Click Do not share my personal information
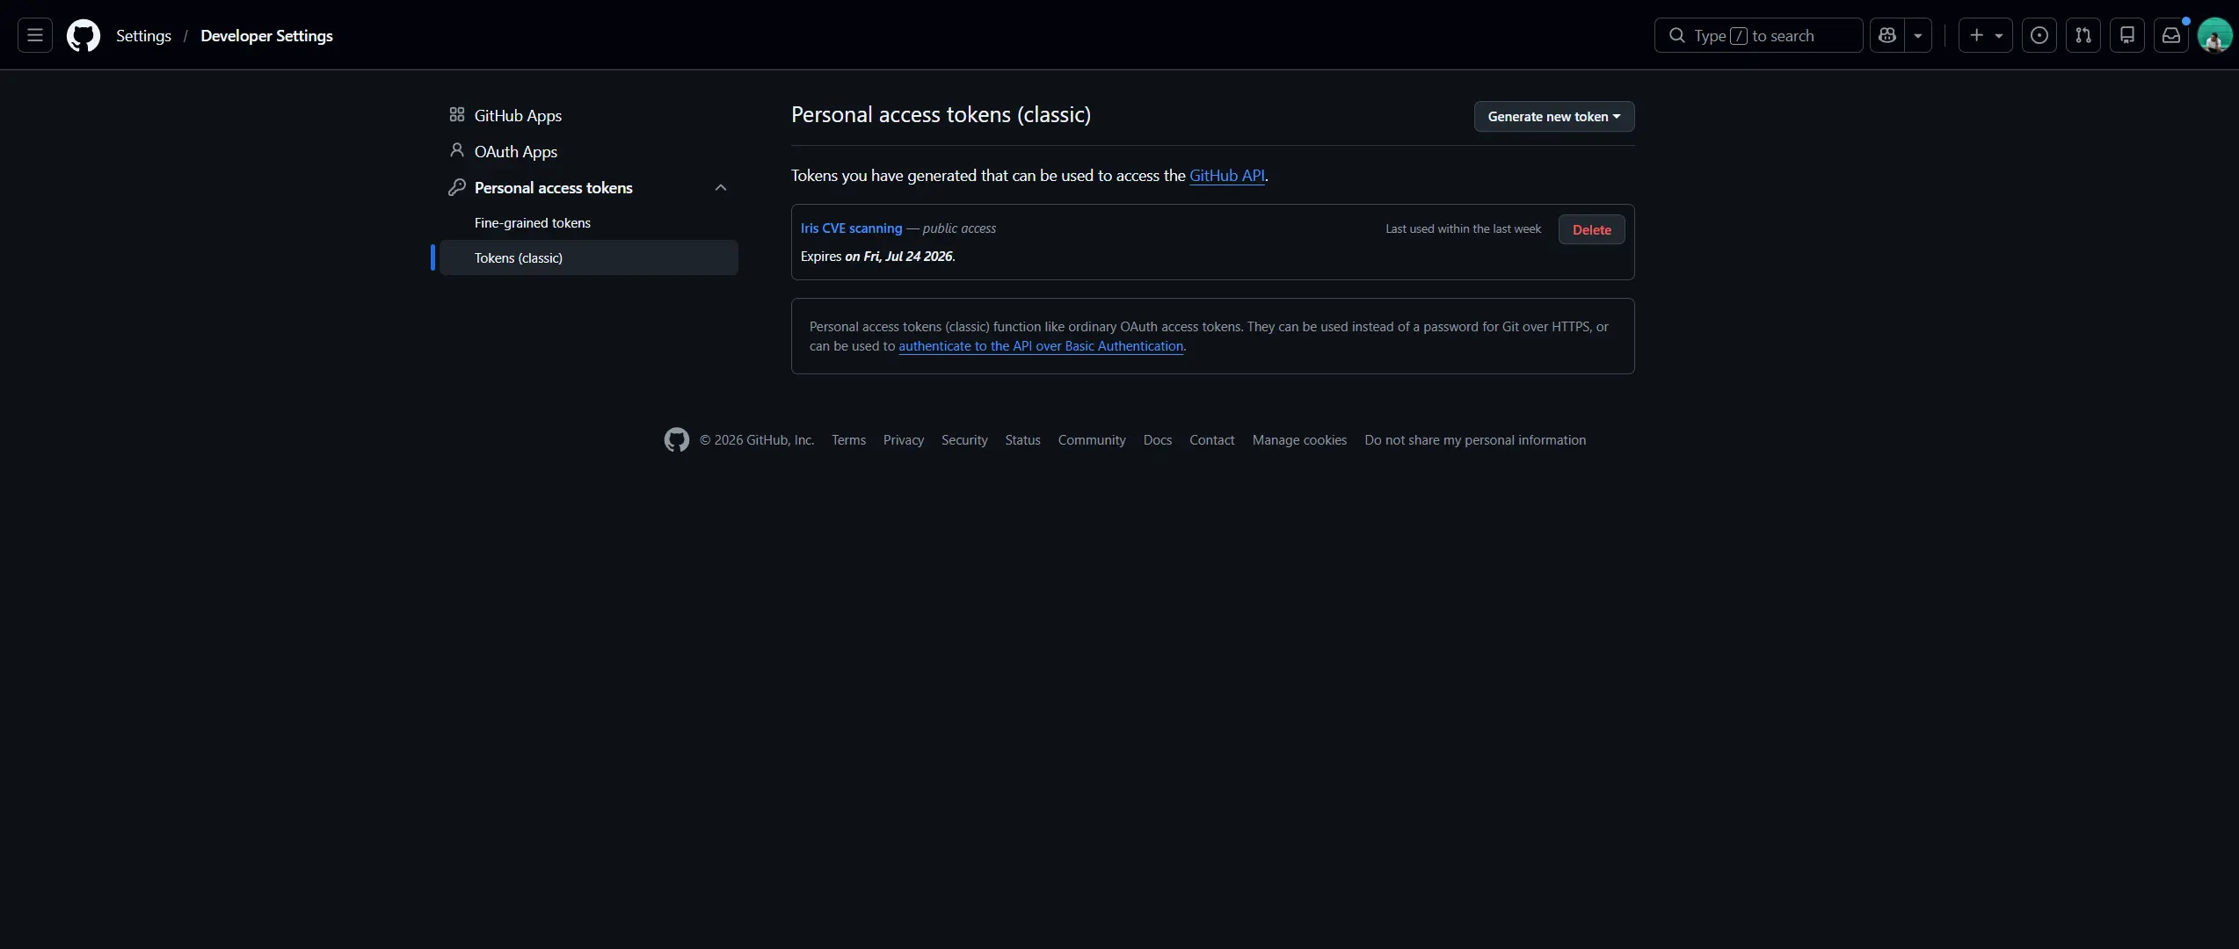 coord(1475,439)
